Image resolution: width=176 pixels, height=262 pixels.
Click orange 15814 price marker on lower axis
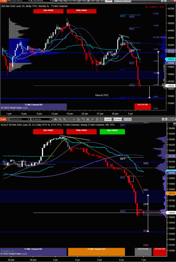click(171, 193)
